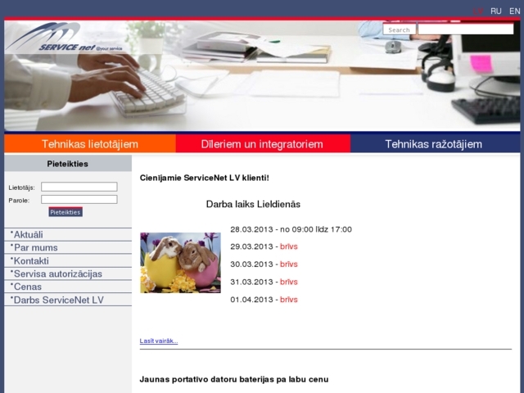Focus the Lietotājs input field
The height and width of the screenshot is (393, 524).
[79, 187]
